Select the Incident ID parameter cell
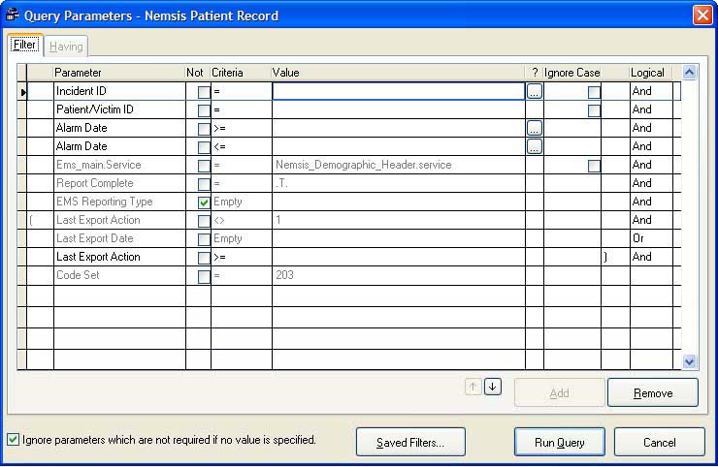Screen dimensions: 718x467 (x=119, y=91)
